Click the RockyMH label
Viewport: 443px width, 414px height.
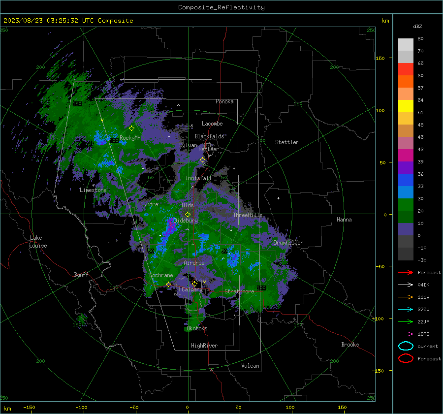[x=130, y=138]
